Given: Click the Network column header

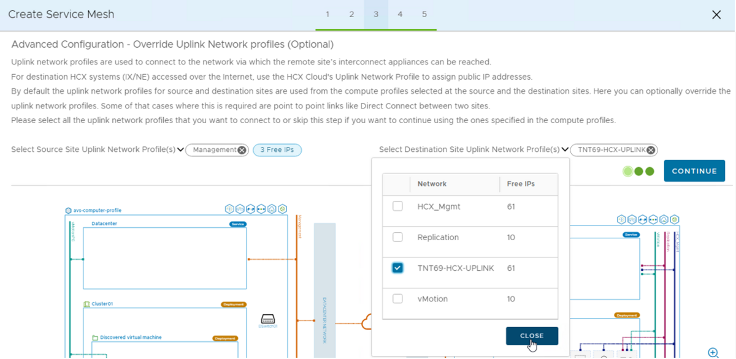Looking at the screenshot, I should (x=432, y=184).
